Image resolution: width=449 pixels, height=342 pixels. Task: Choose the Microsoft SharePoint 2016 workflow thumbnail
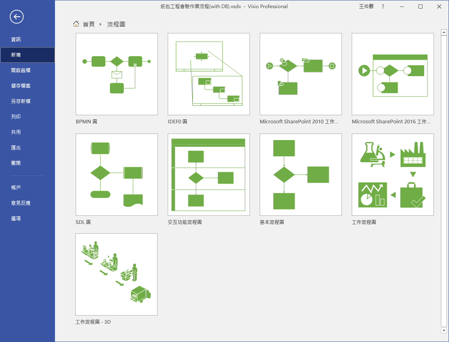click(392, 74)
